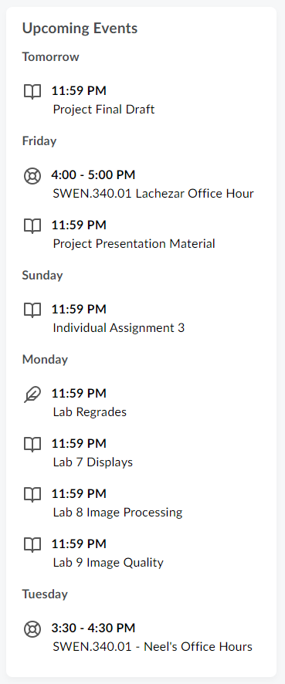
Task: Click the feather icon beside Lab Regrades
Action: pyautogui.click(x=32, y=394)
